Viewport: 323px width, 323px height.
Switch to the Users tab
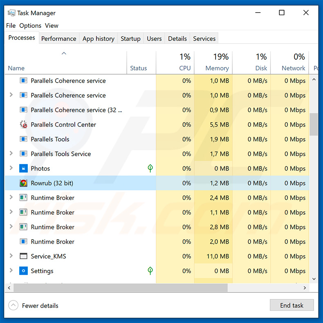pos(154,38)
